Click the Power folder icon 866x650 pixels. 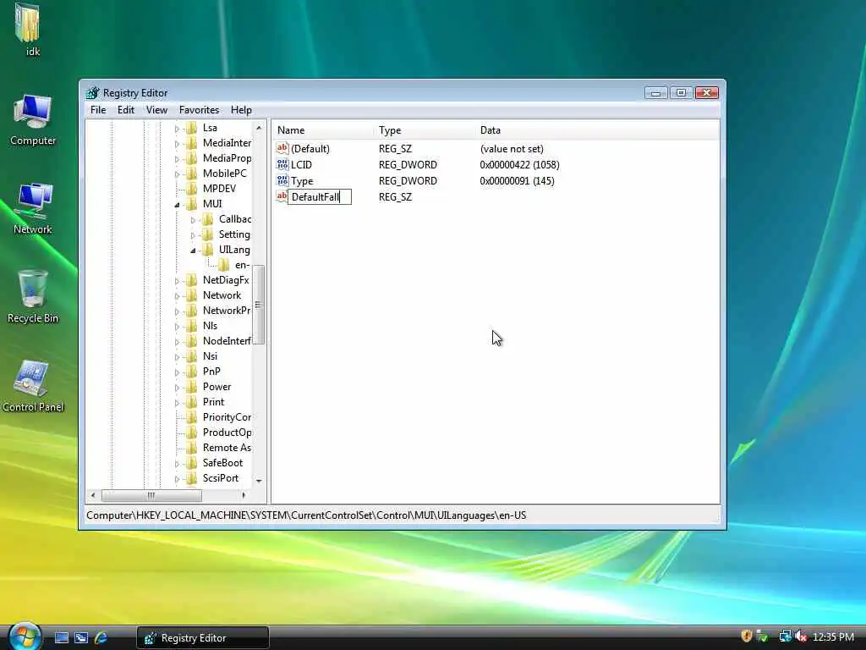coord(191,387)
